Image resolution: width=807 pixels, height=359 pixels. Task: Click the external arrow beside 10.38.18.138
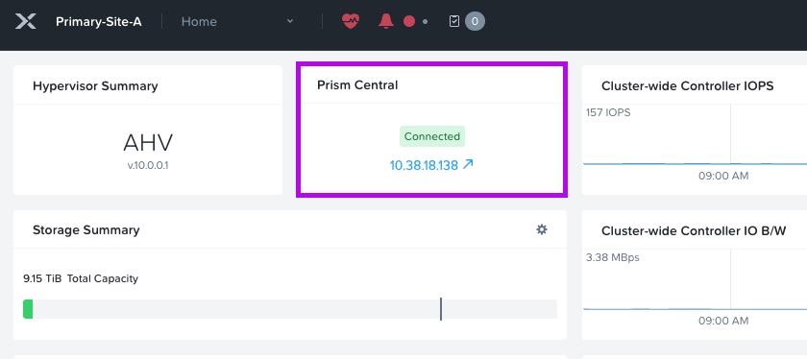468,164
